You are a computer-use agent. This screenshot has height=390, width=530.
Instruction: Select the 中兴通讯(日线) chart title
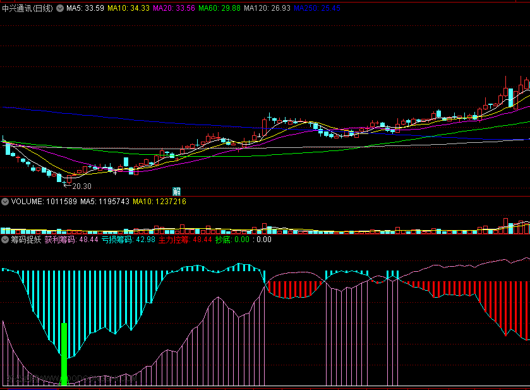pos(27,8)
